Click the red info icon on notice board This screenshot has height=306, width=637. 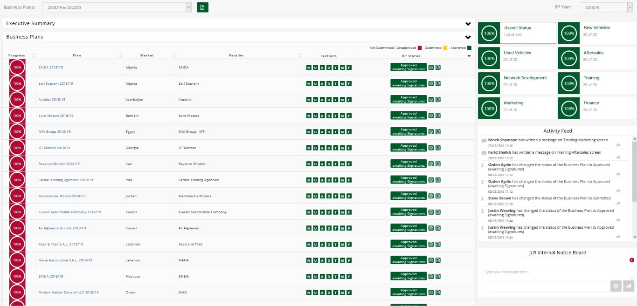[632, 260]
